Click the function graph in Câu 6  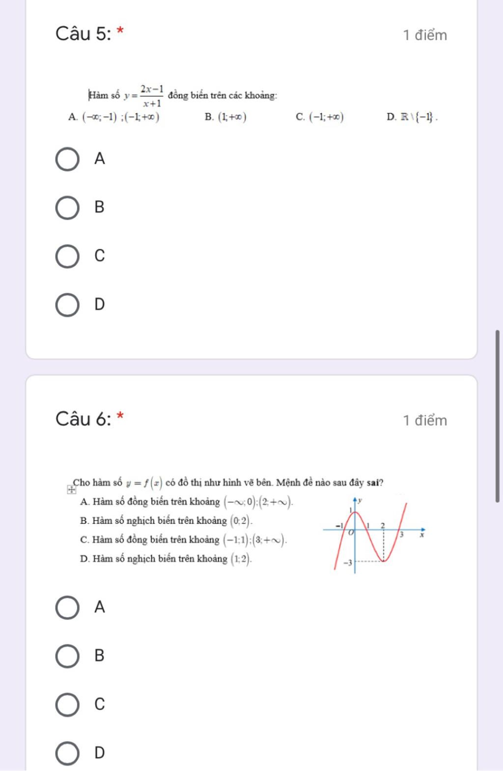(x=374, y=536)
